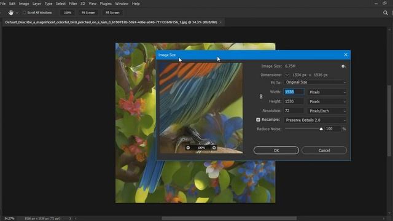393x221 pixels.
Task: Open the Window menu
Action: pos(122,4)
